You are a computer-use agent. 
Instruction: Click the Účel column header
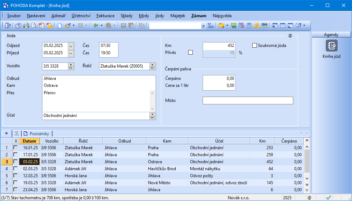tap(219, 141)
